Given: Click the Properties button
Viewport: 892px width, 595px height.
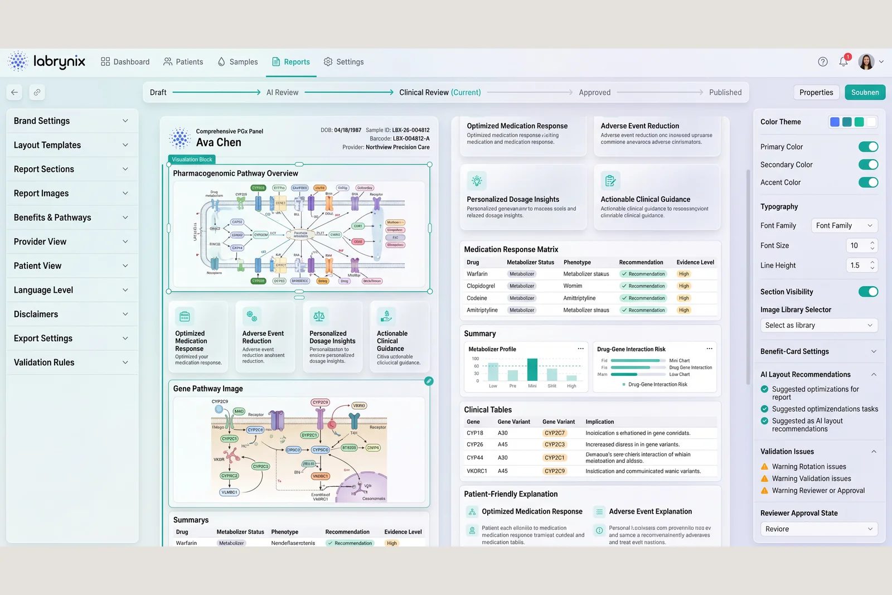Looking at the screenshot, I should [x=816, y=93].
